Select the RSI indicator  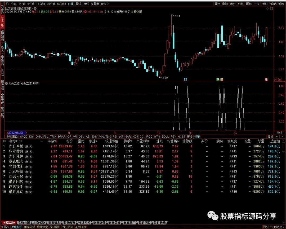click(x=115, y=136)
